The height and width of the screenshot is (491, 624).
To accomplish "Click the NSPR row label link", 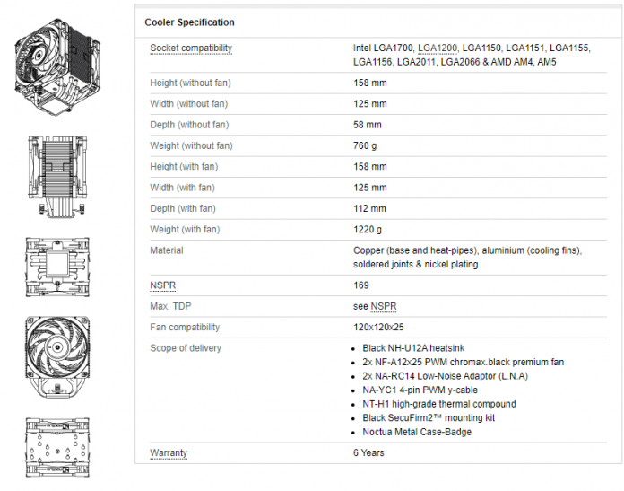I will point(162,285).
